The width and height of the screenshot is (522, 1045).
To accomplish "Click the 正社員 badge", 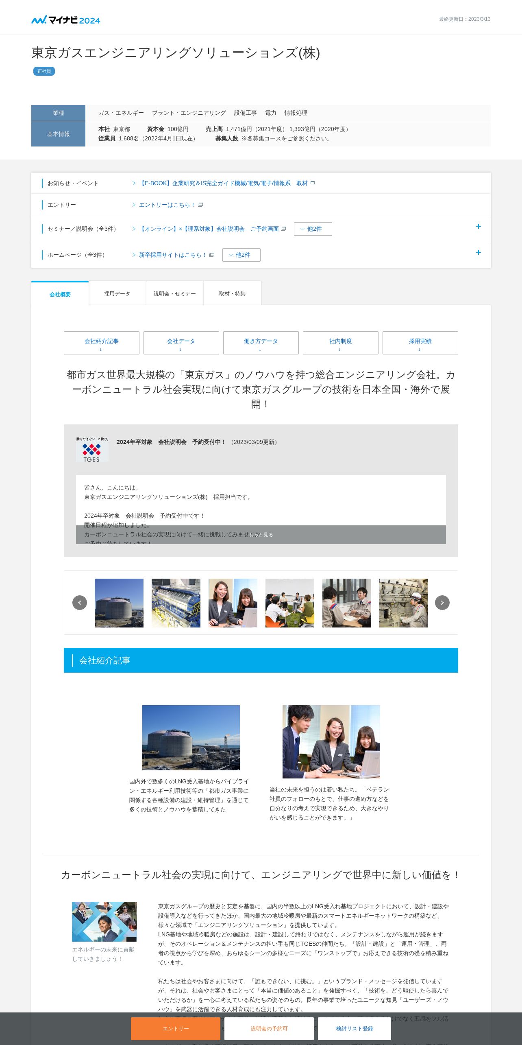I will coord(44,71).
